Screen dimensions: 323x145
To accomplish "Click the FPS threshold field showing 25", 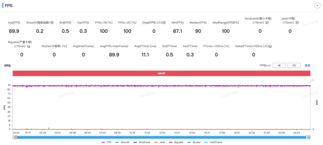I will coord(294,66).
